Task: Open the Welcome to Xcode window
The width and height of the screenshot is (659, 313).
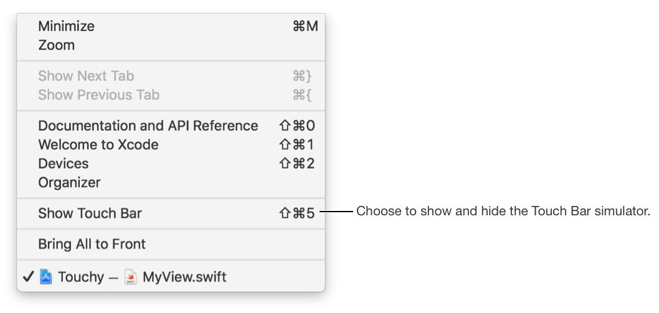Action: pyautogui.click(x=98, y=145)
